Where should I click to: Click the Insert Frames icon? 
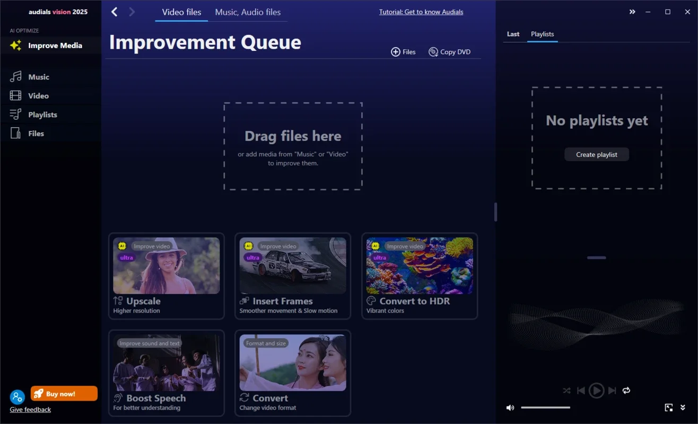point(245,301)
